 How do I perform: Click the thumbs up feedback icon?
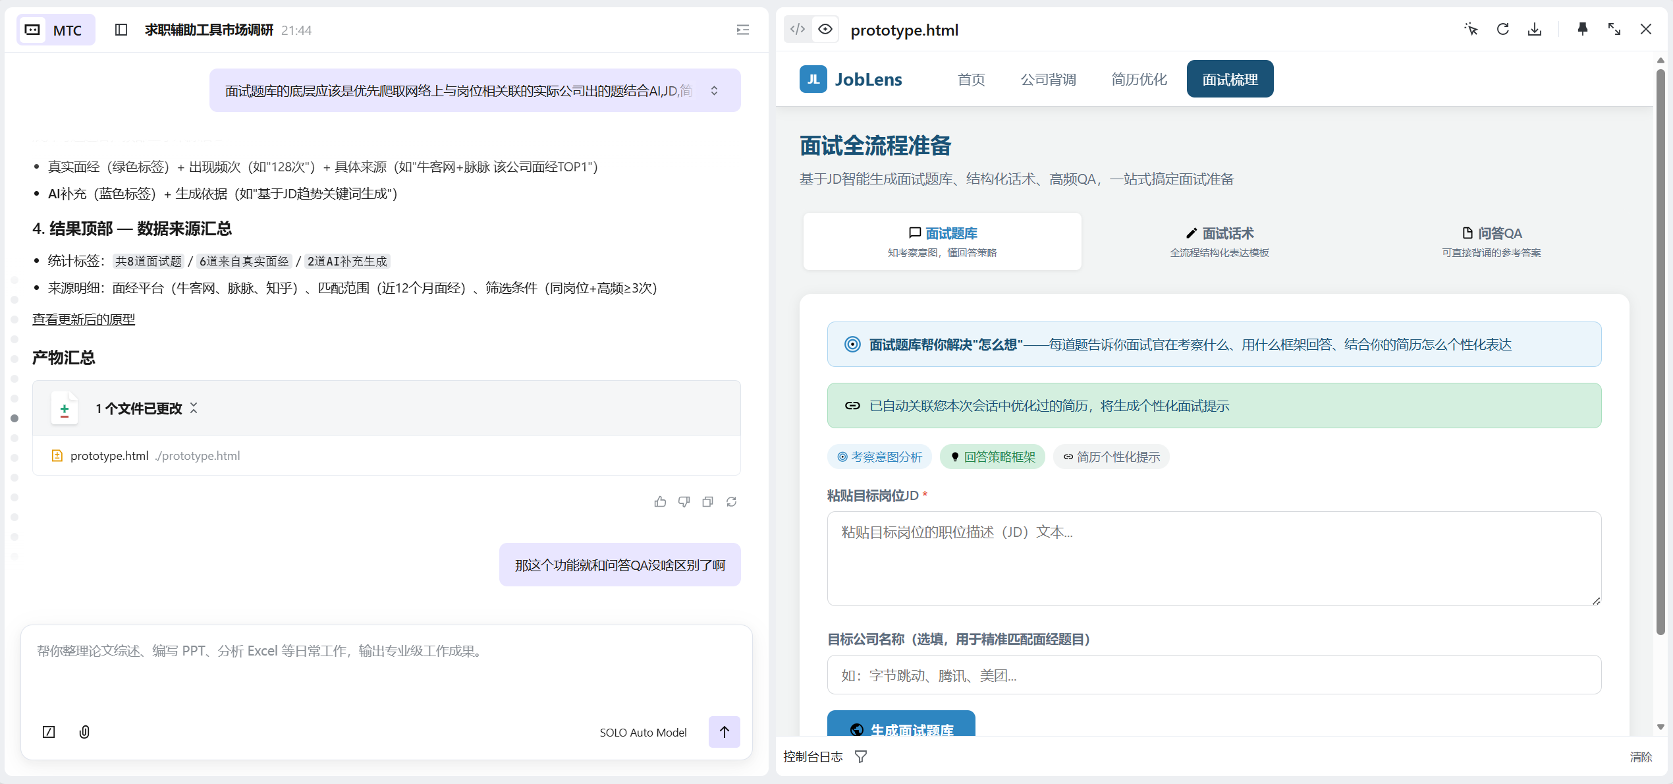(660, 502)
